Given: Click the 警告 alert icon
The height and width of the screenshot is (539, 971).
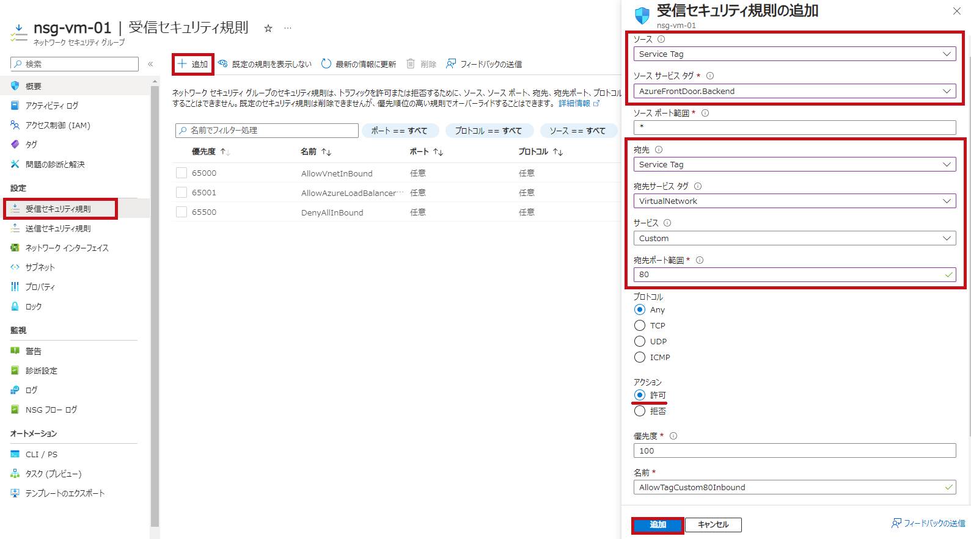Looking at the screenshot, I should click(15, 351).
